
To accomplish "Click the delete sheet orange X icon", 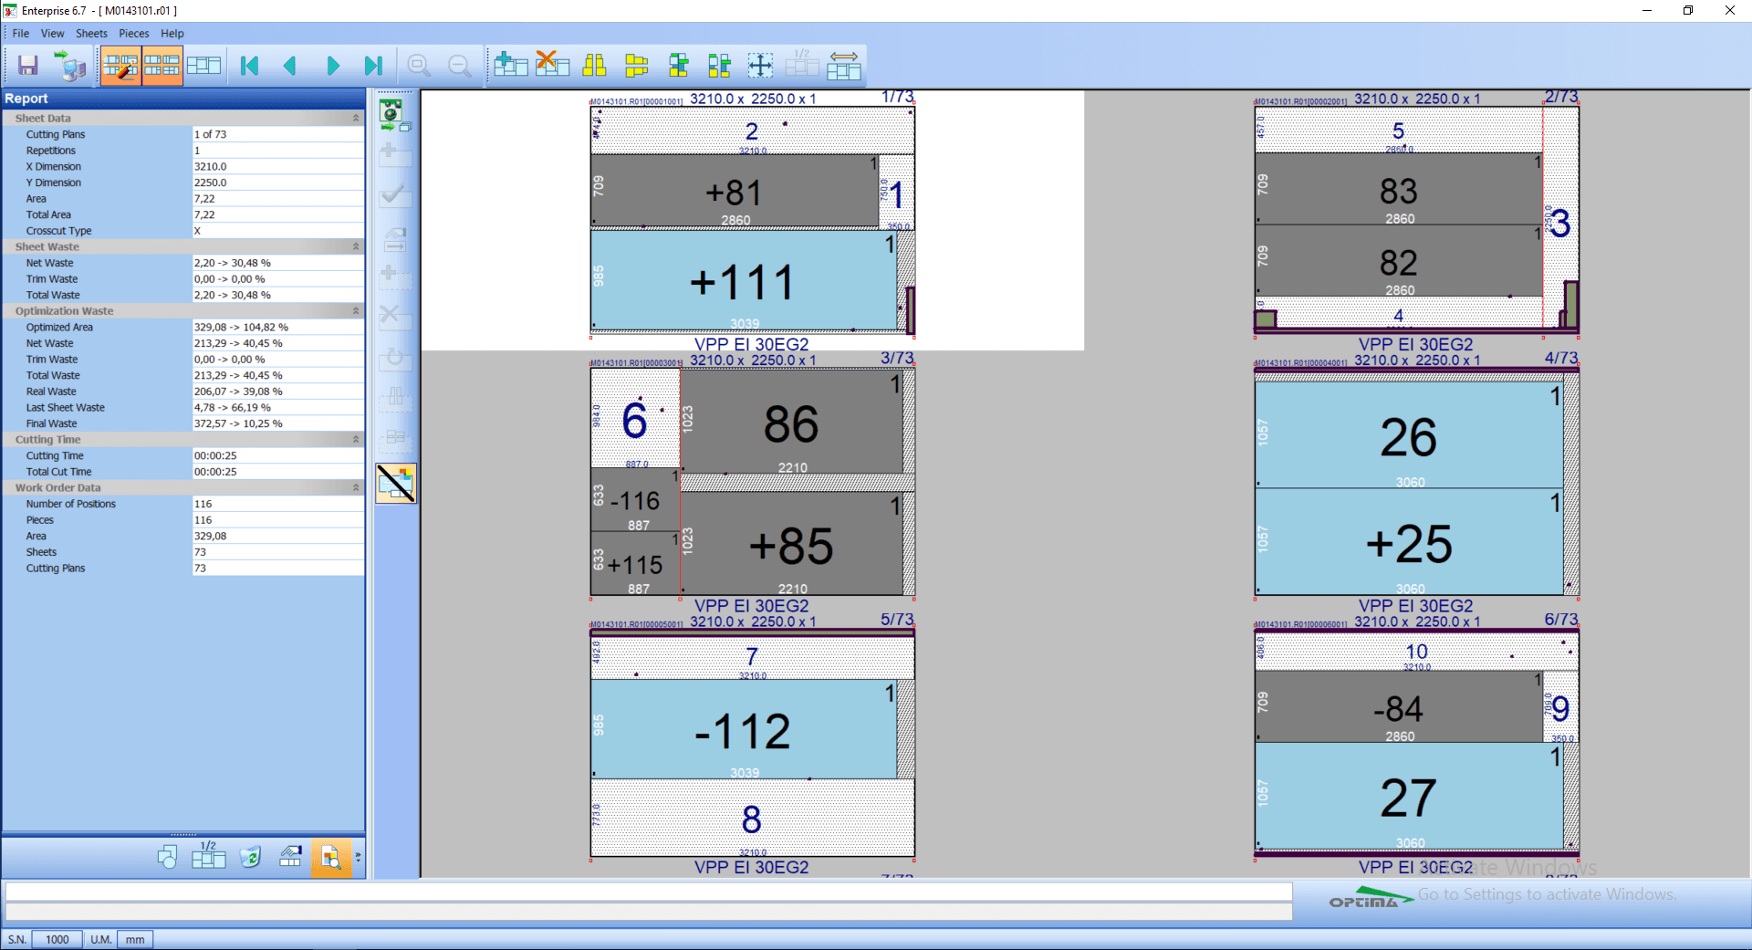I will pyautogui.click(x=552, y=64).
